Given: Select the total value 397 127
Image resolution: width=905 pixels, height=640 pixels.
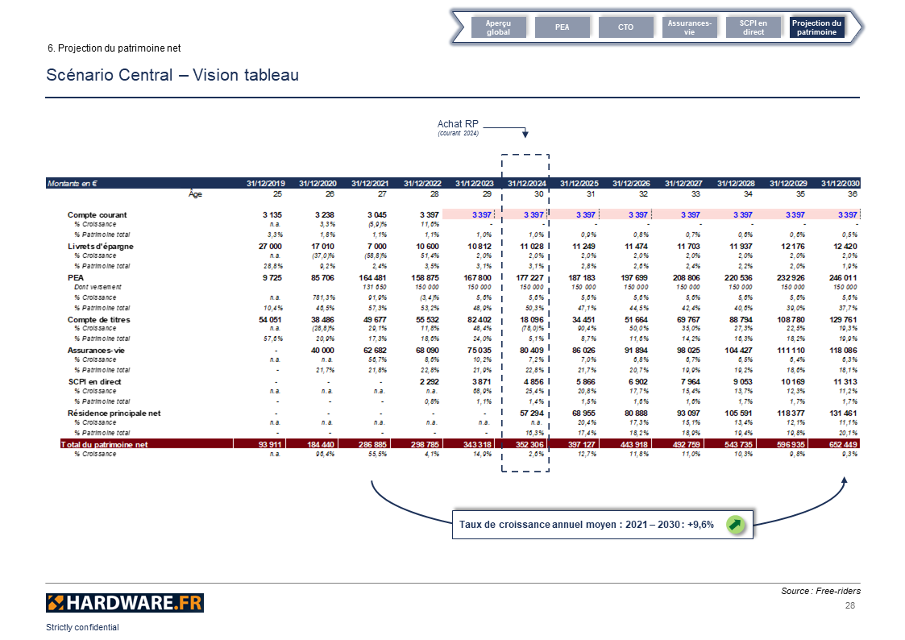Looking at the screenshot, I should coord(582,444).
